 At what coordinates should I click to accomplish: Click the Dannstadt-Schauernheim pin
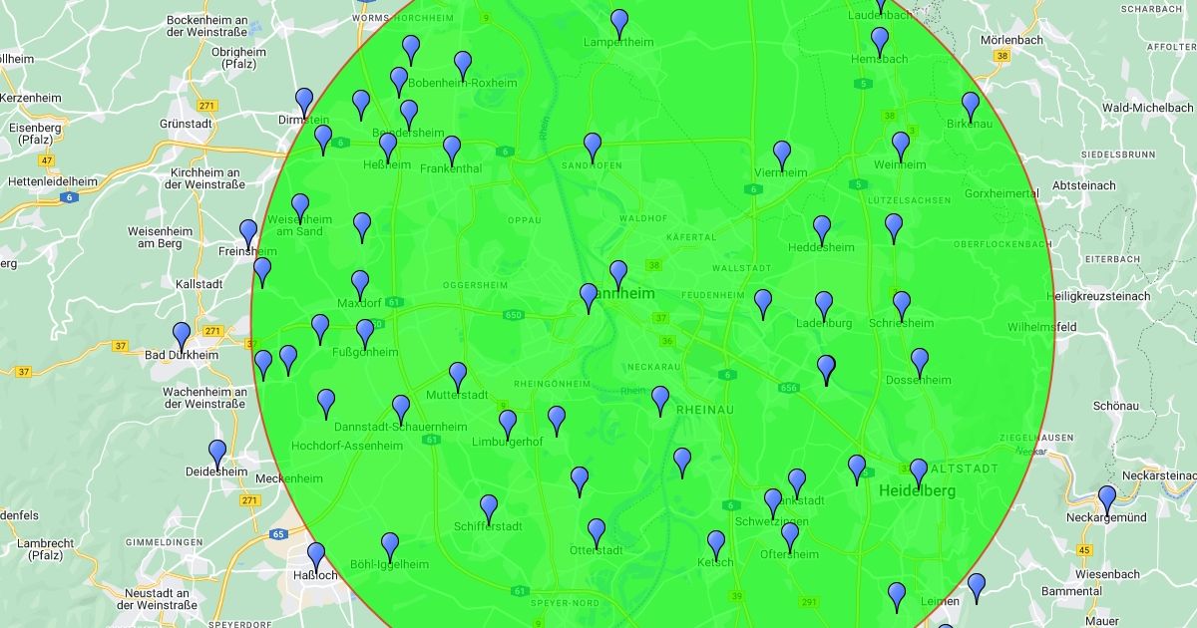401,410
